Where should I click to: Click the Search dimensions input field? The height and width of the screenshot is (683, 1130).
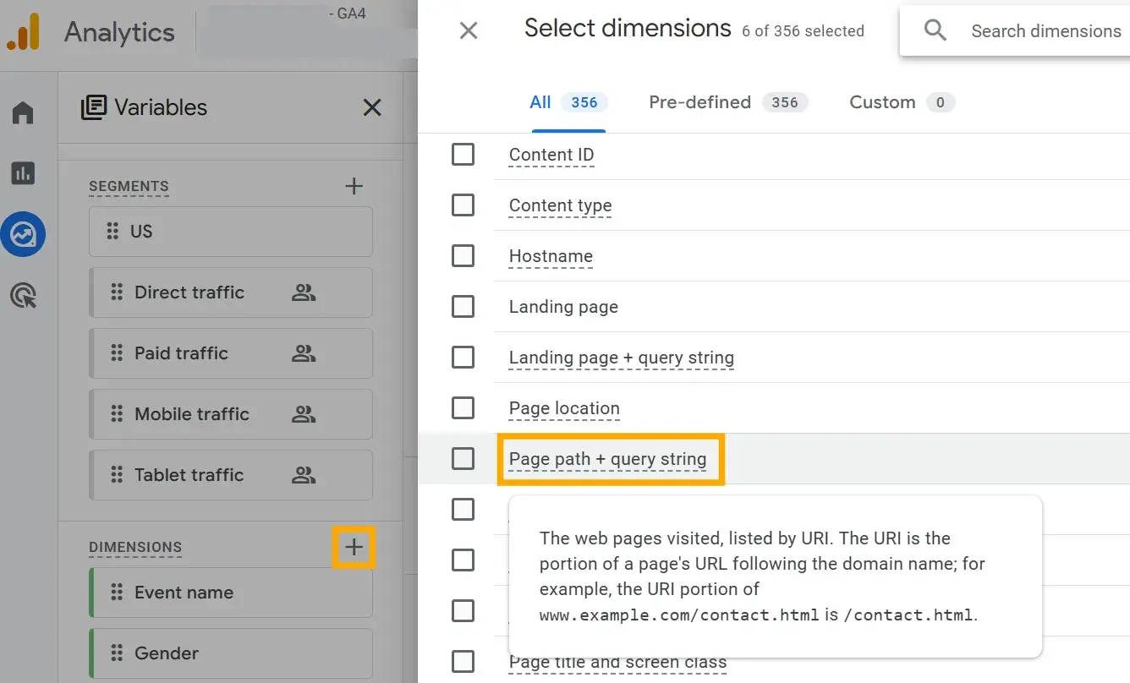click(x=1045, y=30)
